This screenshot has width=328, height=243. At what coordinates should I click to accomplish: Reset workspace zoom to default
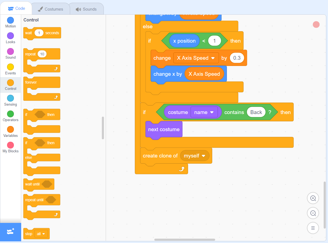click(313, 228)
